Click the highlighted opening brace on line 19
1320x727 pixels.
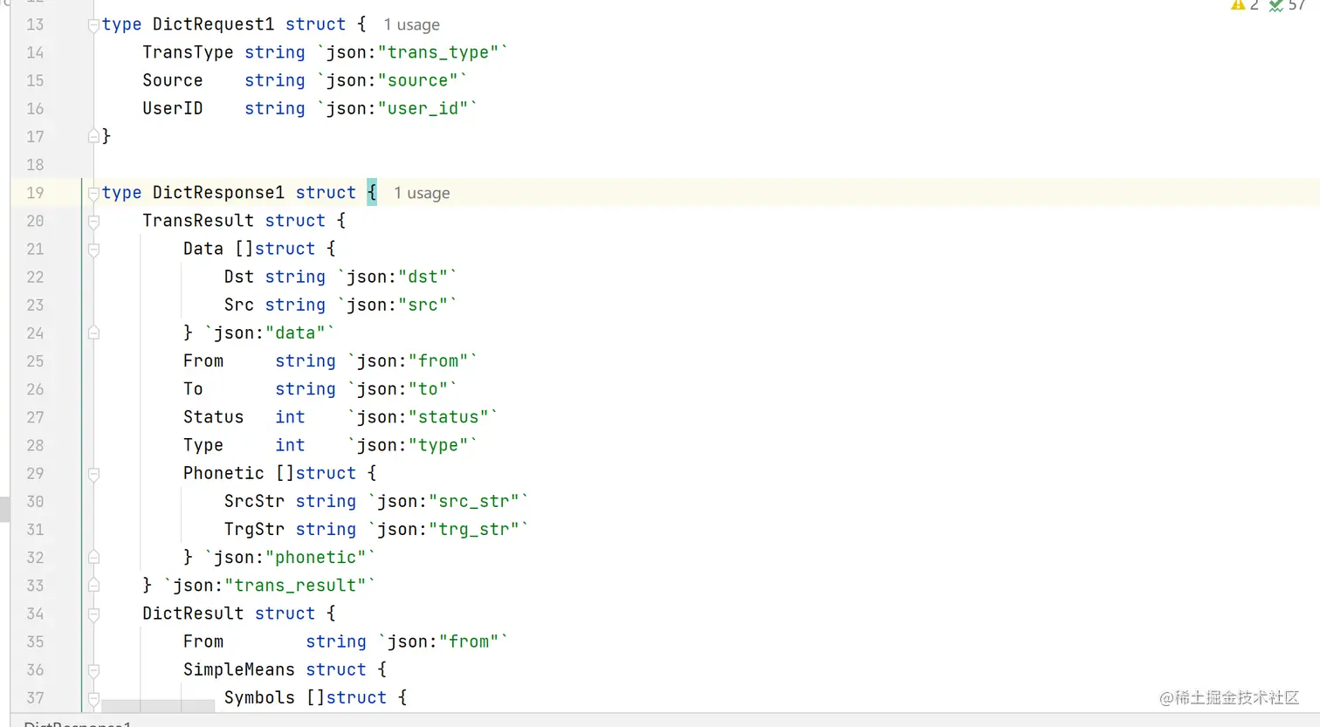coord(372,192)
